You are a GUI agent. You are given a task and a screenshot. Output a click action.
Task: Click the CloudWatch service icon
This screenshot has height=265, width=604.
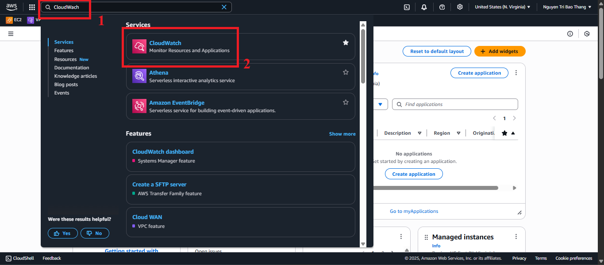tap(139, 46)
